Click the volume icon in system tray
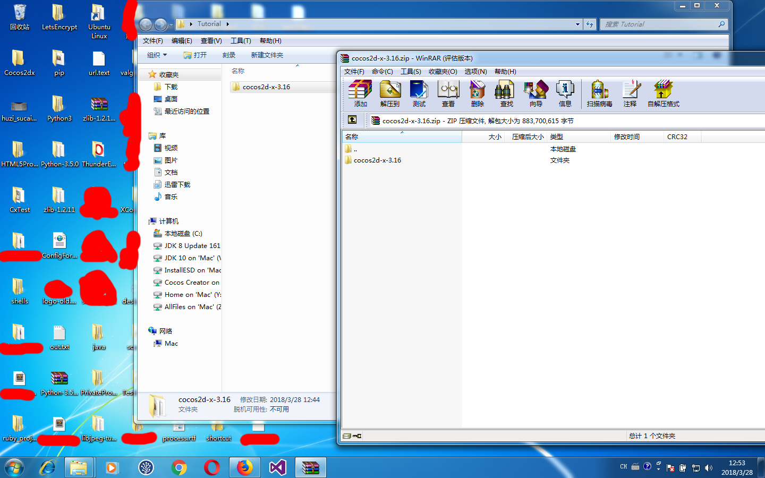This screenshot has width=765, height=478. click(x=708, y=468)
